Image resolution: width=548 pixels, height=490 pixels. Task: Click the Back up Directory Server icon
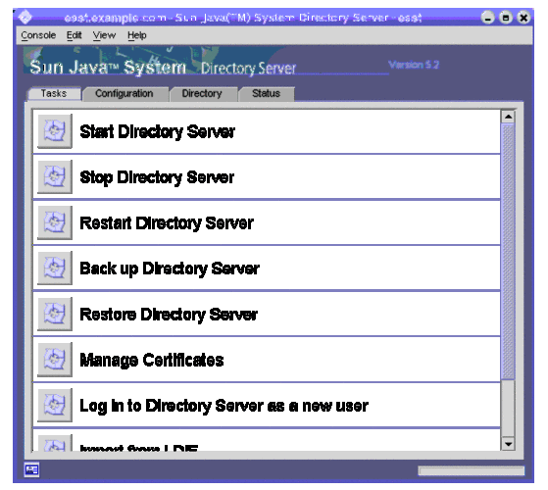pyautogui.click(x=55, y=268)
